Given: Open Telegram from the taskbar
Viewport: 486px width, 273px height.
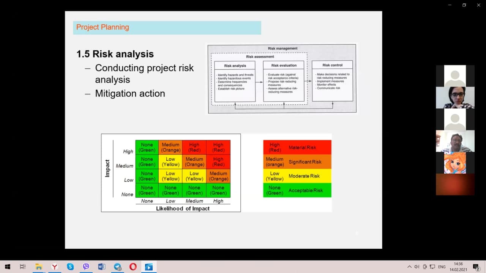Looking at the screenshot, I should 117,267.
